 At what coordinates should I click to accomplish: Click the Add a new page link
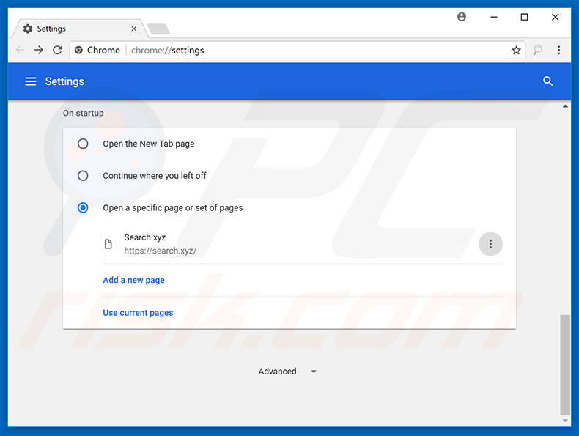point(133,280)
